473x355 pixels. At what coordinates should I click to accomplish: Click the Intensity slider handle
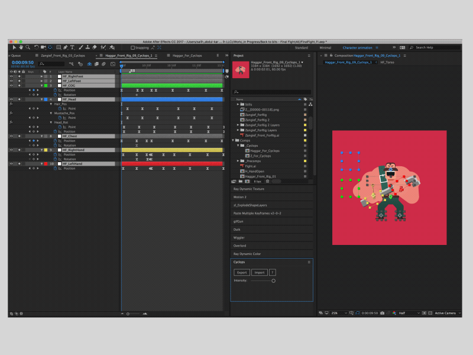tap(273, 280)
